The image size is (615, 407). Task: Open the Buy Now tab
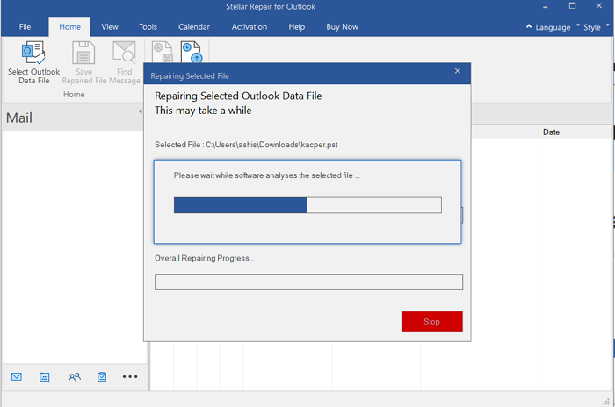342,26
